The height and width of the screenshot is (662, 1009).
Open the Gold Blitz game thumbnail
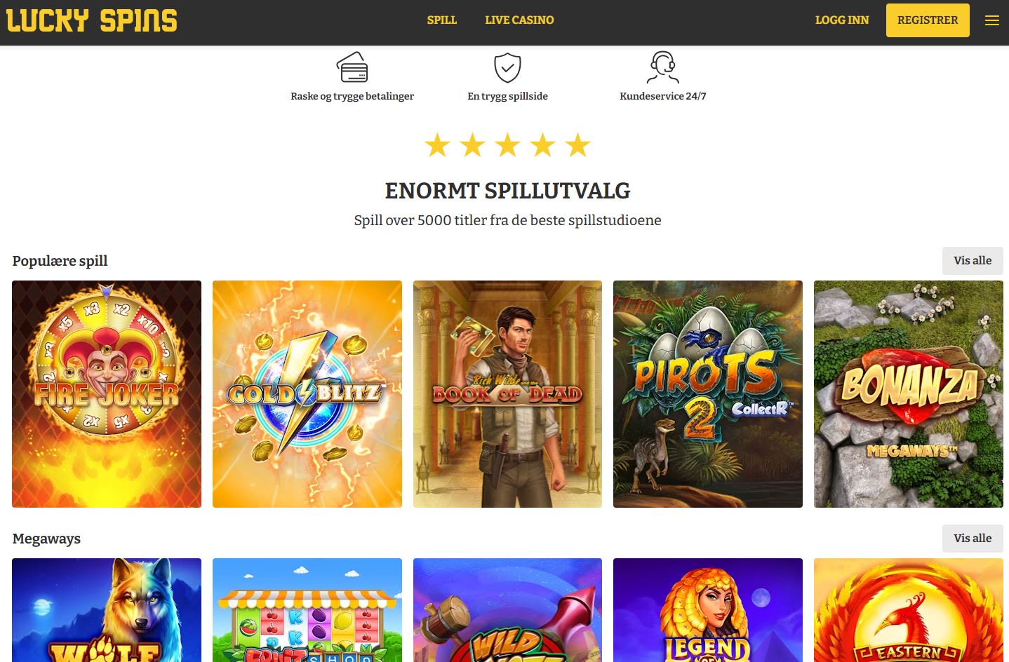(x=307, y=394)
